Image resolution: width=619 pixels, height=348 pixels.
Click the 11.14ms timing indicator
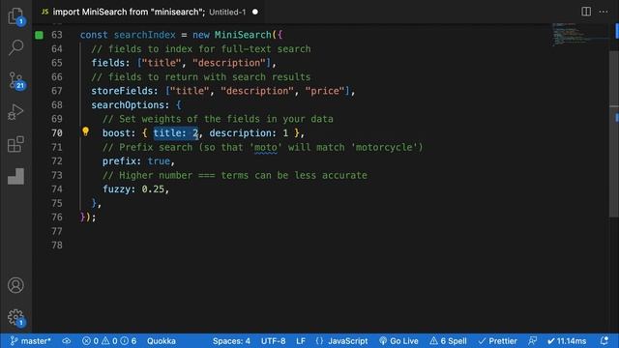click(567, 341)
